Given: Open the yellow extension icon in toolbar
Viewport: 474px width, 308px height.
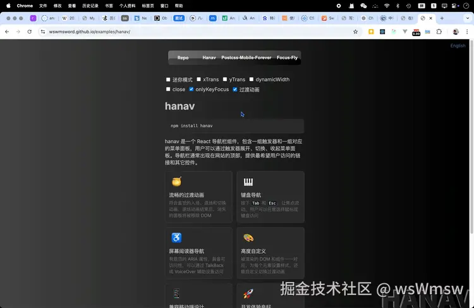Looking at the screenshot, I should [x=371, y=32].
